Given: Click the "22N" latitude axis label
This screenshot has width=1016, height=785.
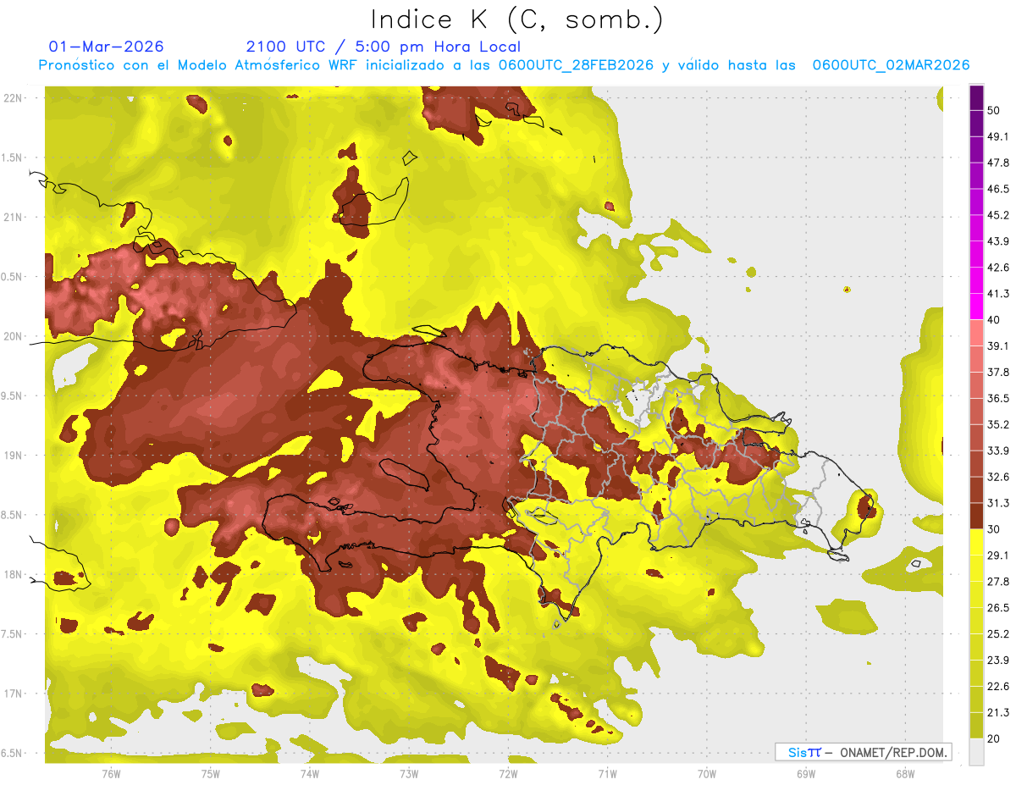Looking at the screenshot, I should (x=13, y=98).
